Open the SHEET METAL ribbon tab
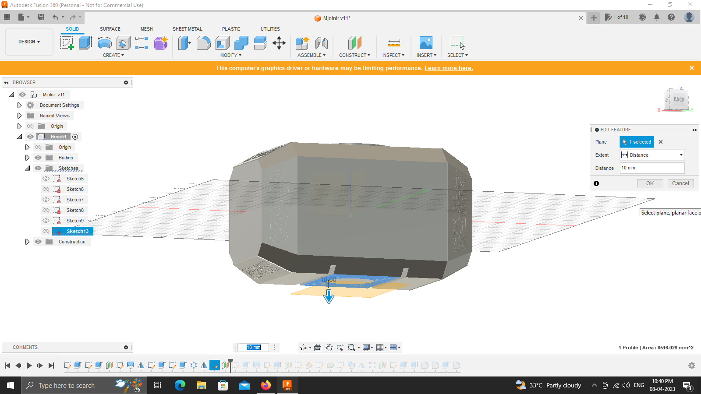This screenshot has height=394, width=701. tap(187, 29)
